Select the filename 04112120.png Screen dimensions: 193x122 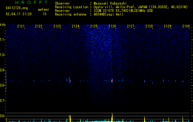pos(17,8)
